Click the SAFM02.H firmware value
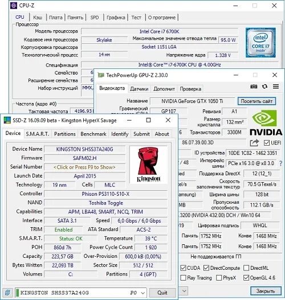 click(x=84, y=158)
